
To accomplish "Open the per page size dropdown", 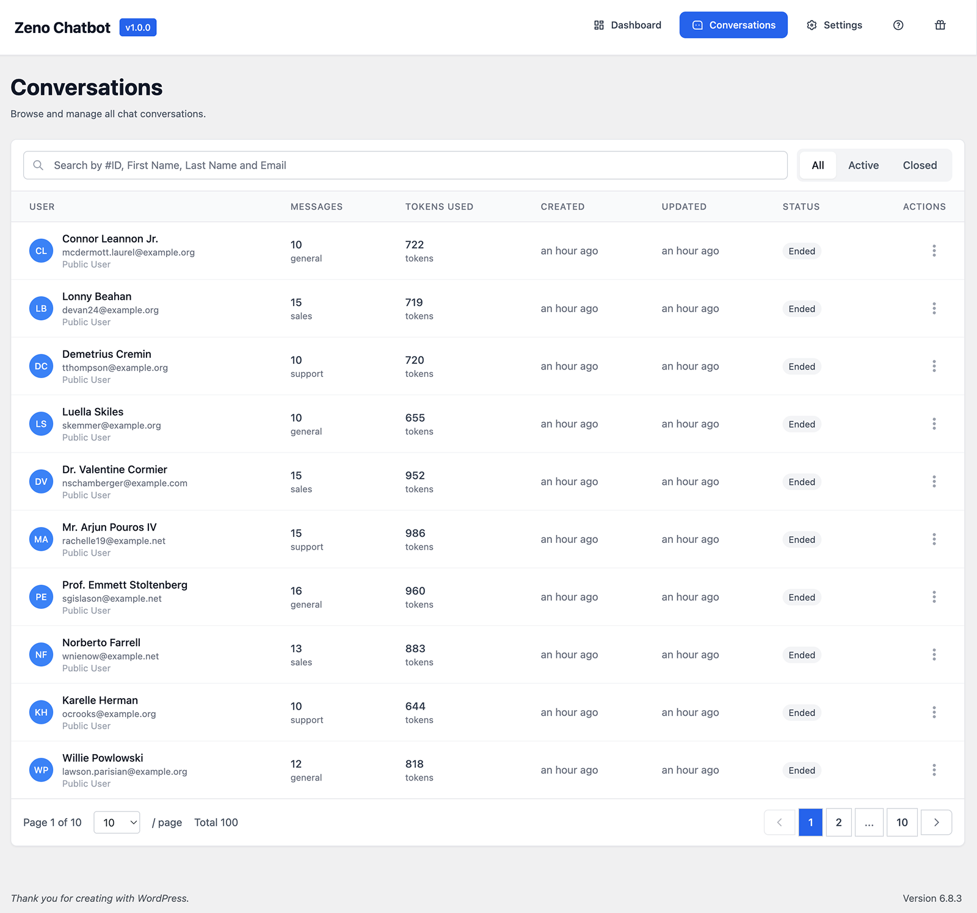I will (x=117, y=823).
